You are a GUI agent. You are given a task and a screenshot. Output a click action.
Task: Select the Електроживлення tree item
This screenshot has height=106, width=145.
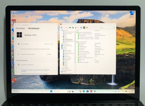coord(68,40)
